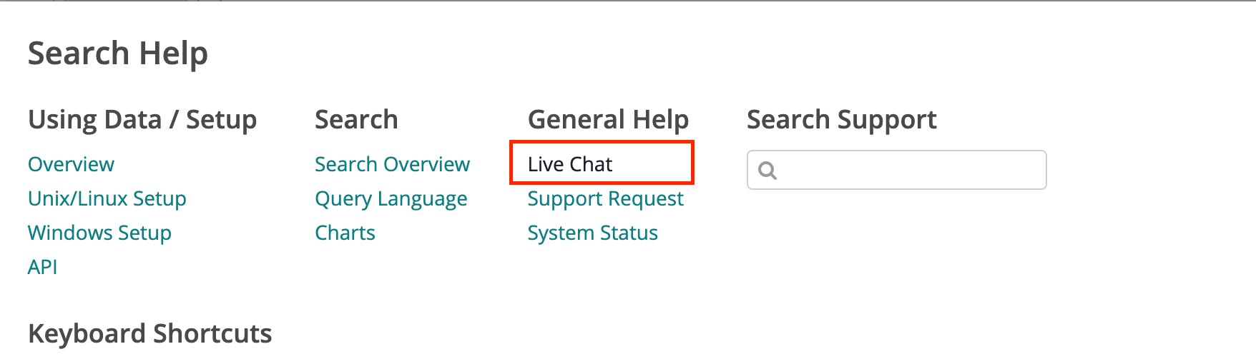Click the magnifier icon in search box
1256x364 pixels.
[767, 171]
